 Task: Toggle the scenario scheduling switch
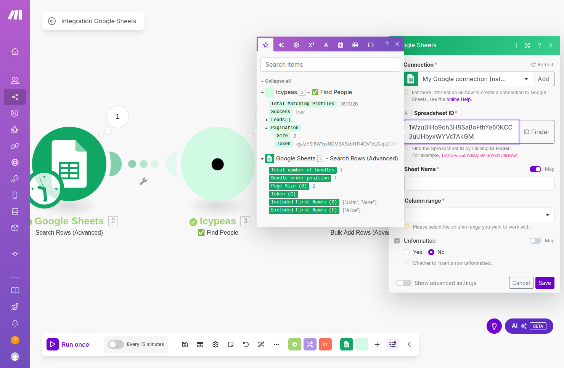click(x=116, y=344)
